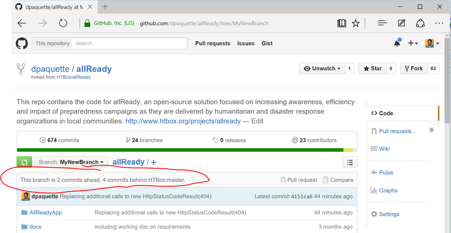Toggle the file list view icon button
This screenshot has height=233, width=451.
350,162
